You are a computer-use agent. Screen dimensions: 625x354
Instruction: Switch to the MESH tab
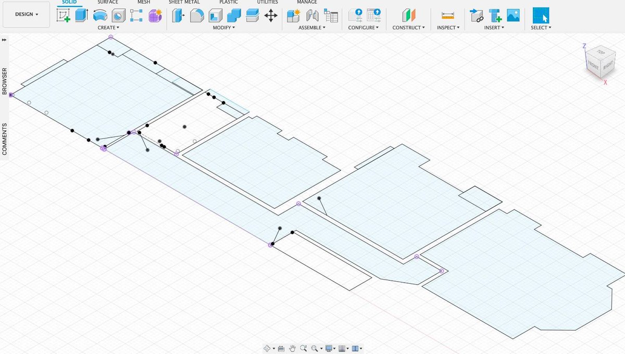coord(144,3)
